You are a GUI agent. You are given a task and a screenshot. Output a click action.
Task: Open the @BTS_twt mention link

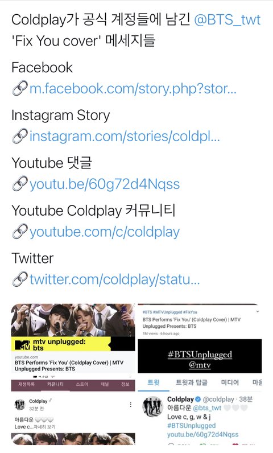click(227, 20)
